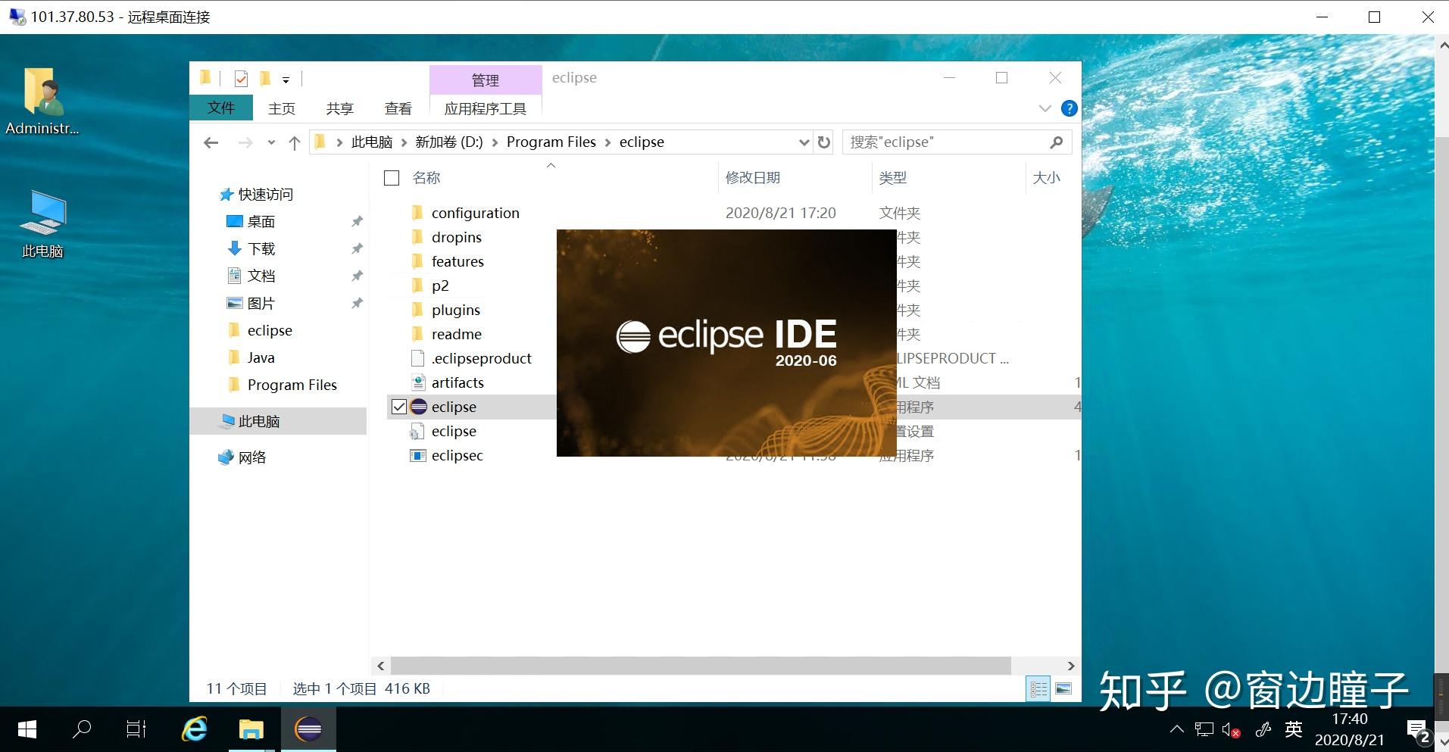Open the 共享 ribbon tab

click(x=340, y=108)
